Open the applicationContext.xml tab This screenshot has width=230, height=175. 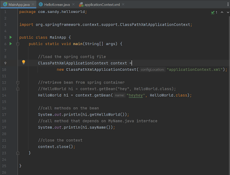click(102, 5)
